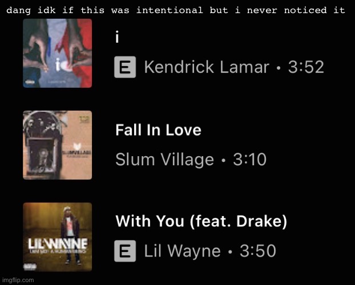The width and height of the screenshot is (355, 285).
Task: Open Lil Wayne album cover thumbnail
Action: [x=58, y=237]
